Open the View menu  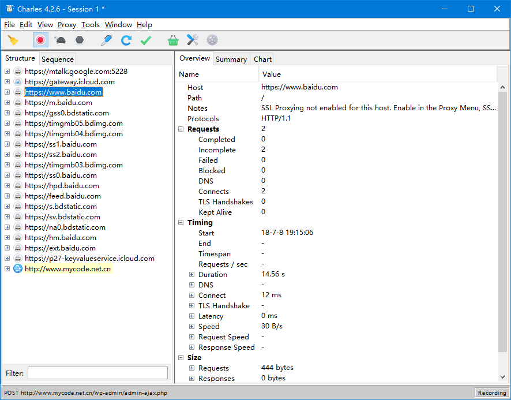(45, 25)
